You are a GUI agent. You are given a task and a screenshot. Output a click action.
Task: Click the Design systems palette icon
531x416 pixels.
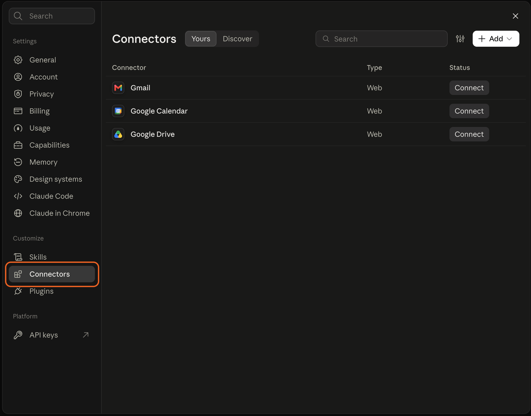tap(18, 179)
